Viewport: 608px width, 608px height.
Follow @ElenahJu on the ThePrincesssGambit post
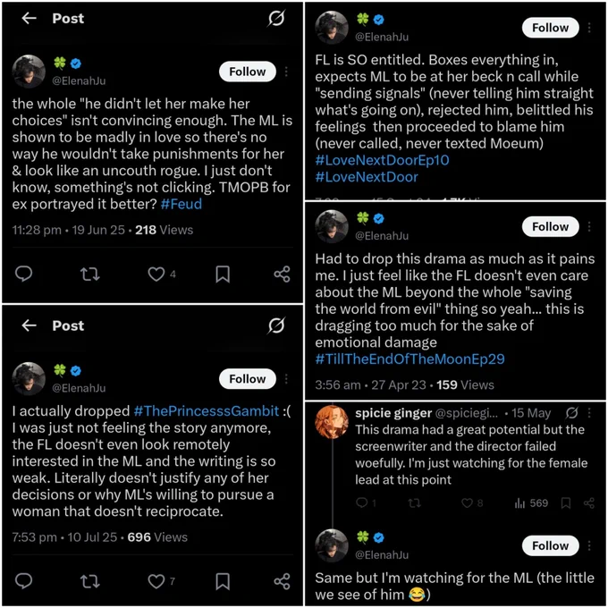[248, 379]
